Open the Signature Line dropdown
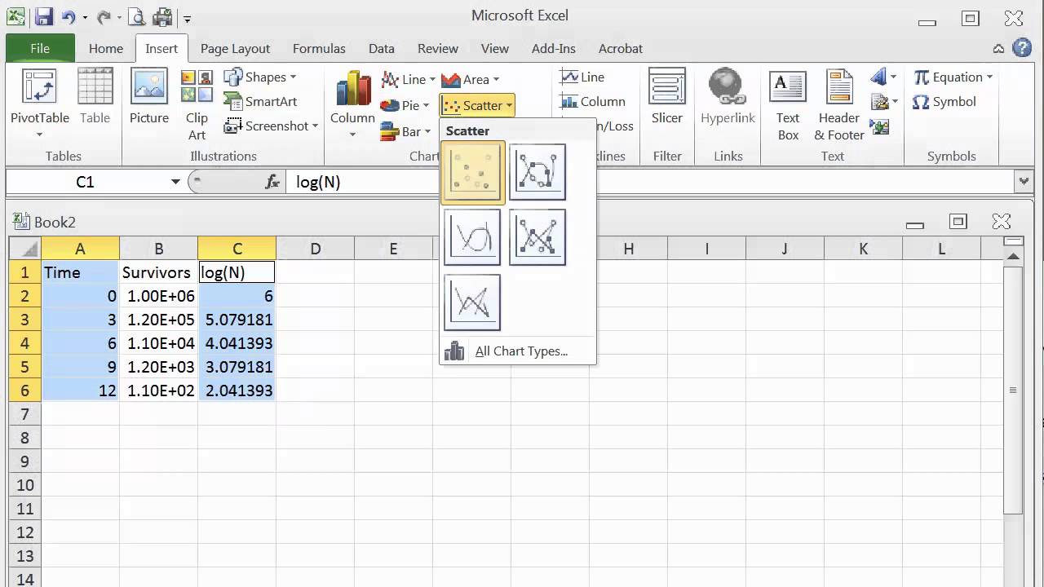 tap(883, 102)
